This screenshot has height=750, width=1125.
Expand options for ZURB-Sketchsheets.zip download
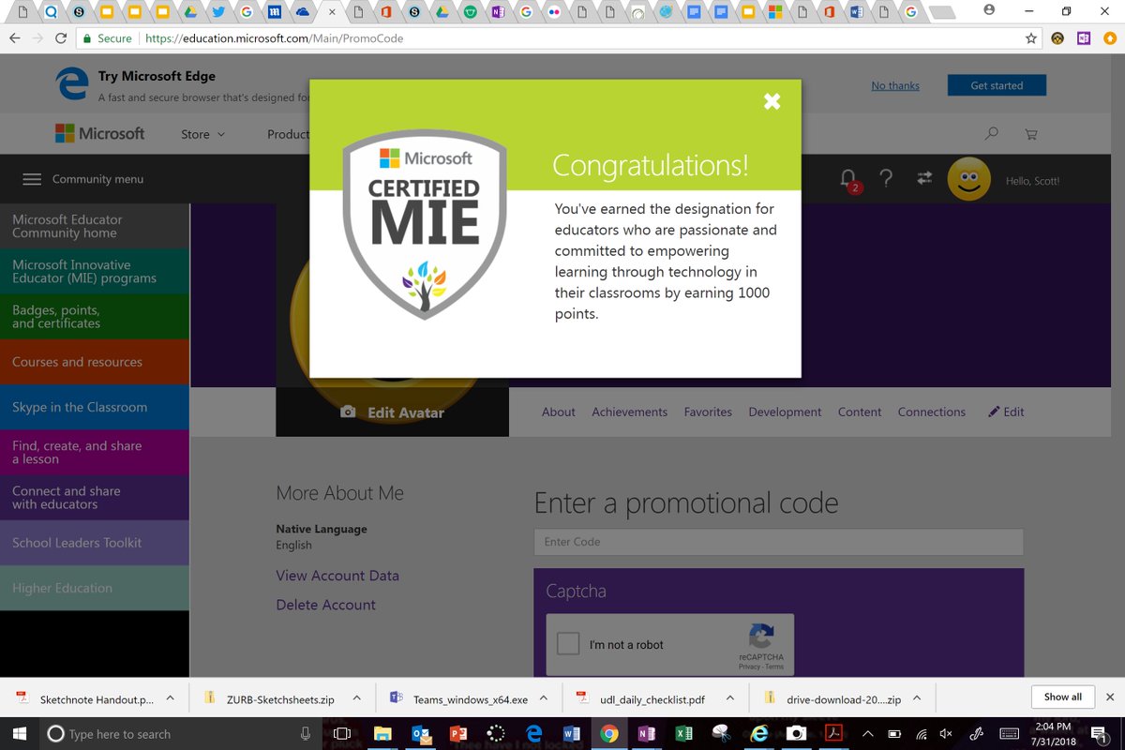[356, 698]
